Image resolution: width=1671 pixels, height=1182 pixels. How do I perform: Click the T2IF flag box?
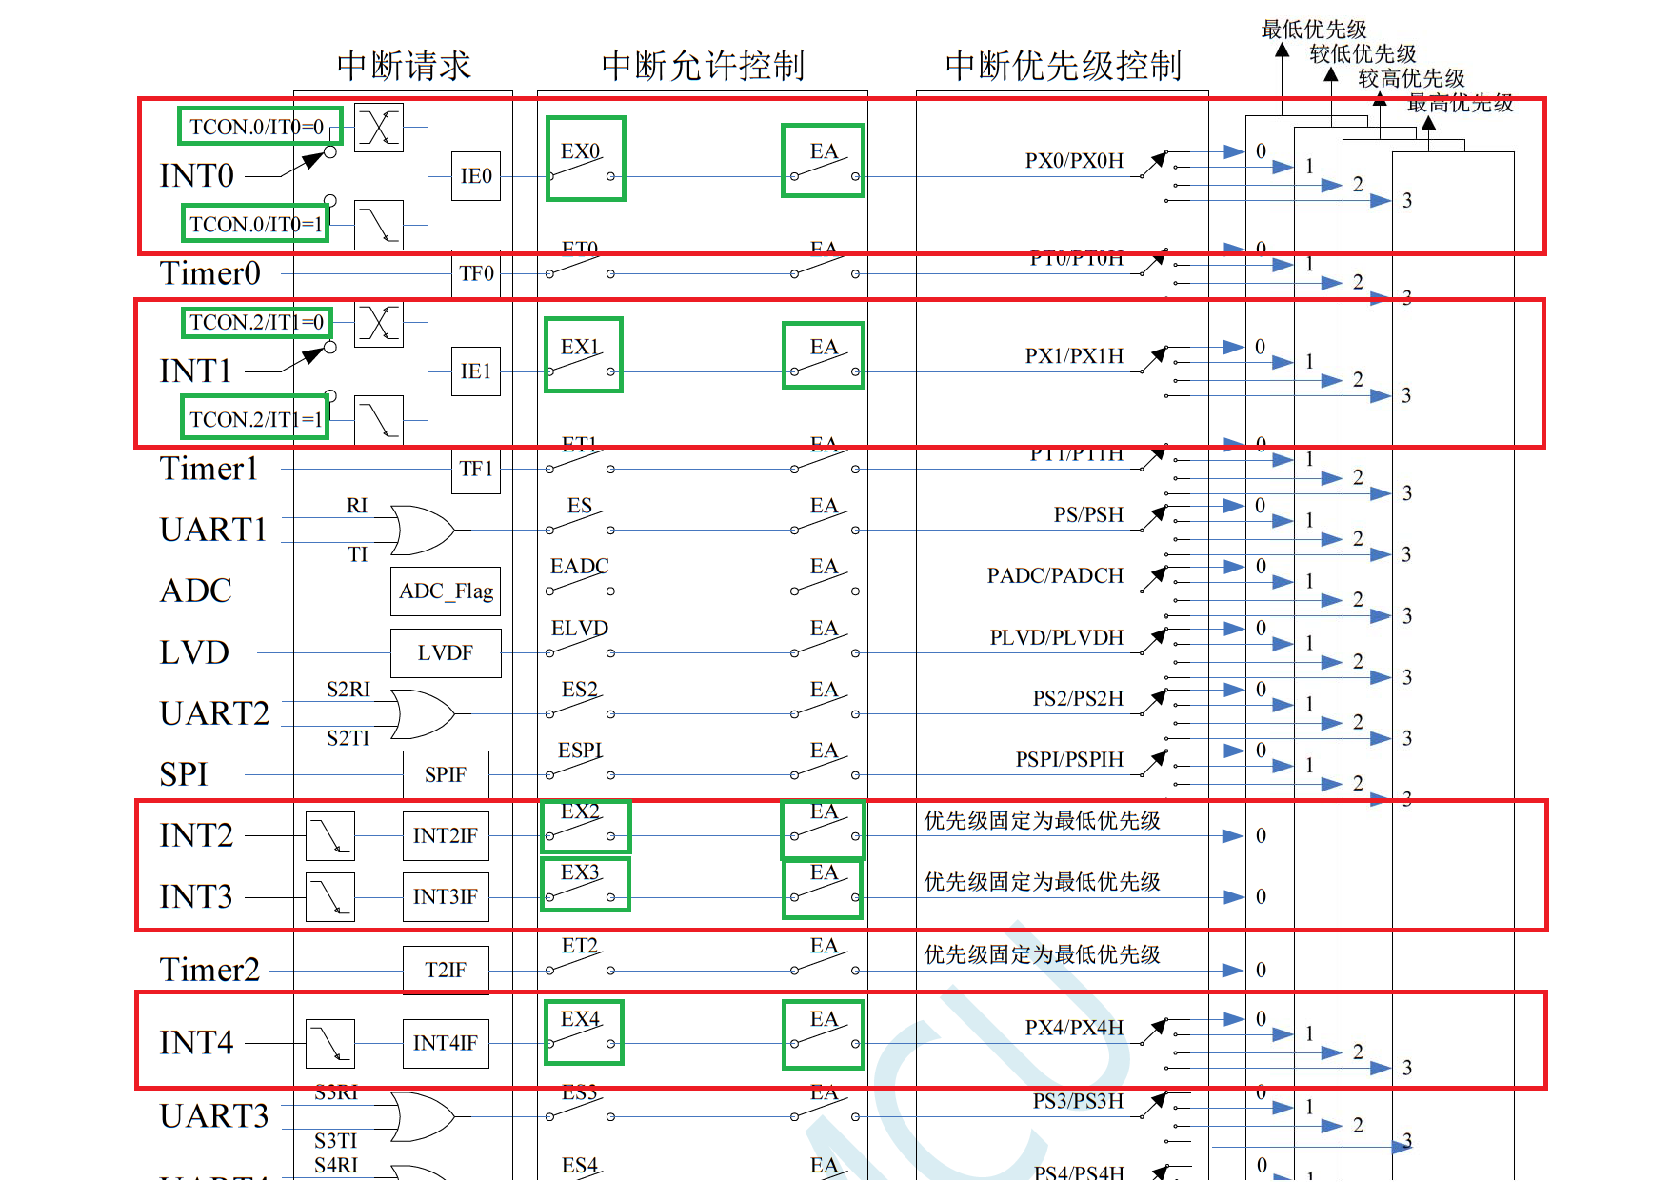pyautogui.click(x=446, y=971)
